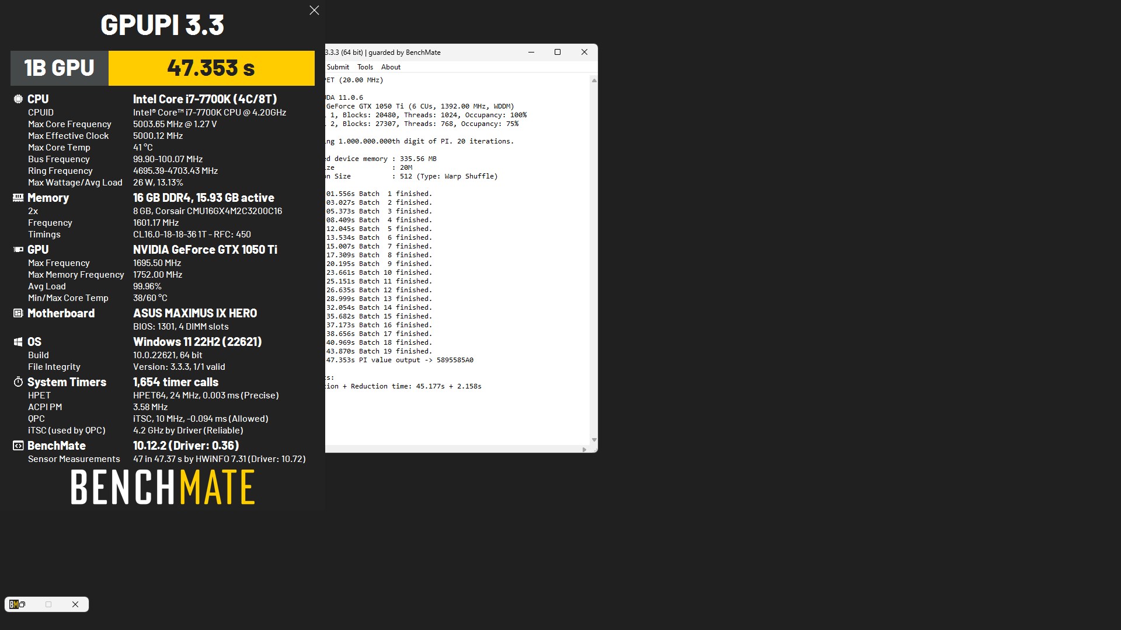The width and height of the screenshot is (1121, 630).
Task: Click the GPU Avg Load 99.96% value
Action: pos(147,286)
